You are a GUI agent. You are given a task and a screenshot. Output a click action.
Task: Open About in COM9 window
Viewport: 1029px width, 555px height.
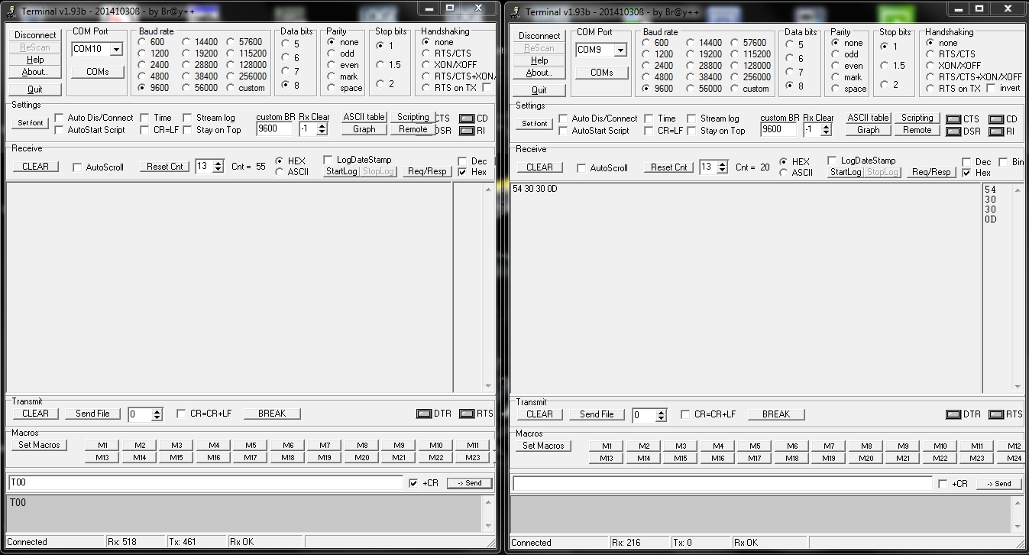click(x=539, y=73)
